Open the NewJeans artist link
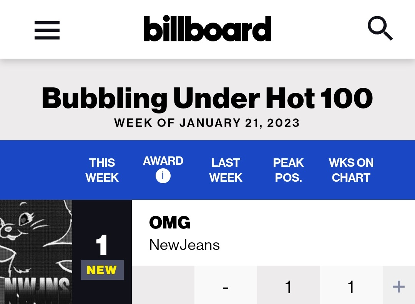This screenshot has height=304, width=415. pos(184,245)
